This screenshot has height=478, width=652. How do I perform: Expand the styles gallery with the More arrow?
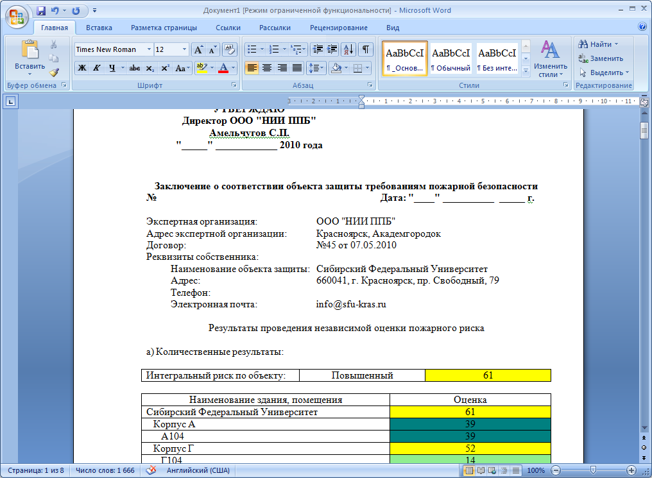pos(526,71)
